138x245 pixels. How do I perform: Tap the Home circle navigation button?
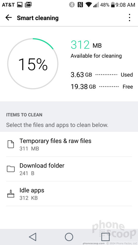pyautogui.click(x=69, y=237)
